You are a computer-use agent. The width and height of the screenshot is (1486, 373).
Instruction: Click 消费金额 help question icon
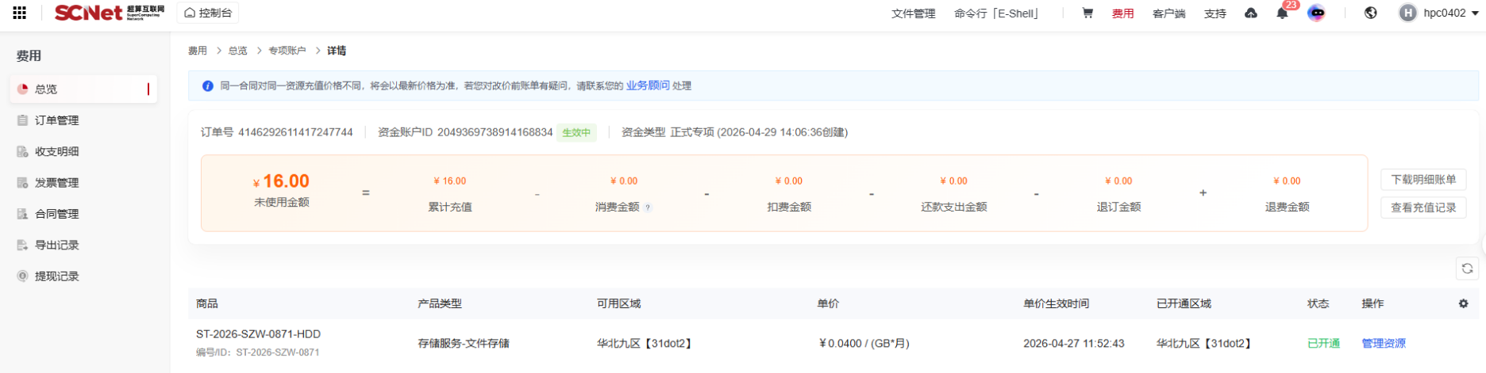[648, 207]
